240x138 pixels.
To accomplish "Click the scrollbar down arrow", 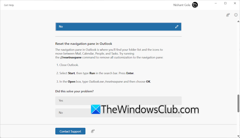I will (238, 136).
